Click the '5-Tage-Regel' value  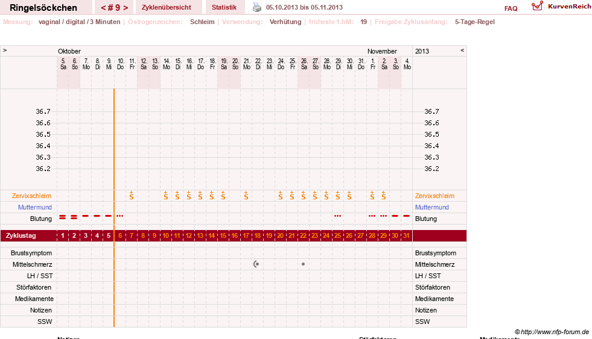474,22
